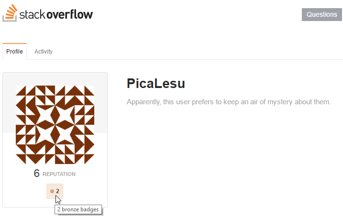Viewport: 343px width, 219px height.
Task: Click the bold "overflow" wordmark text
Action: tap(69, 14)
